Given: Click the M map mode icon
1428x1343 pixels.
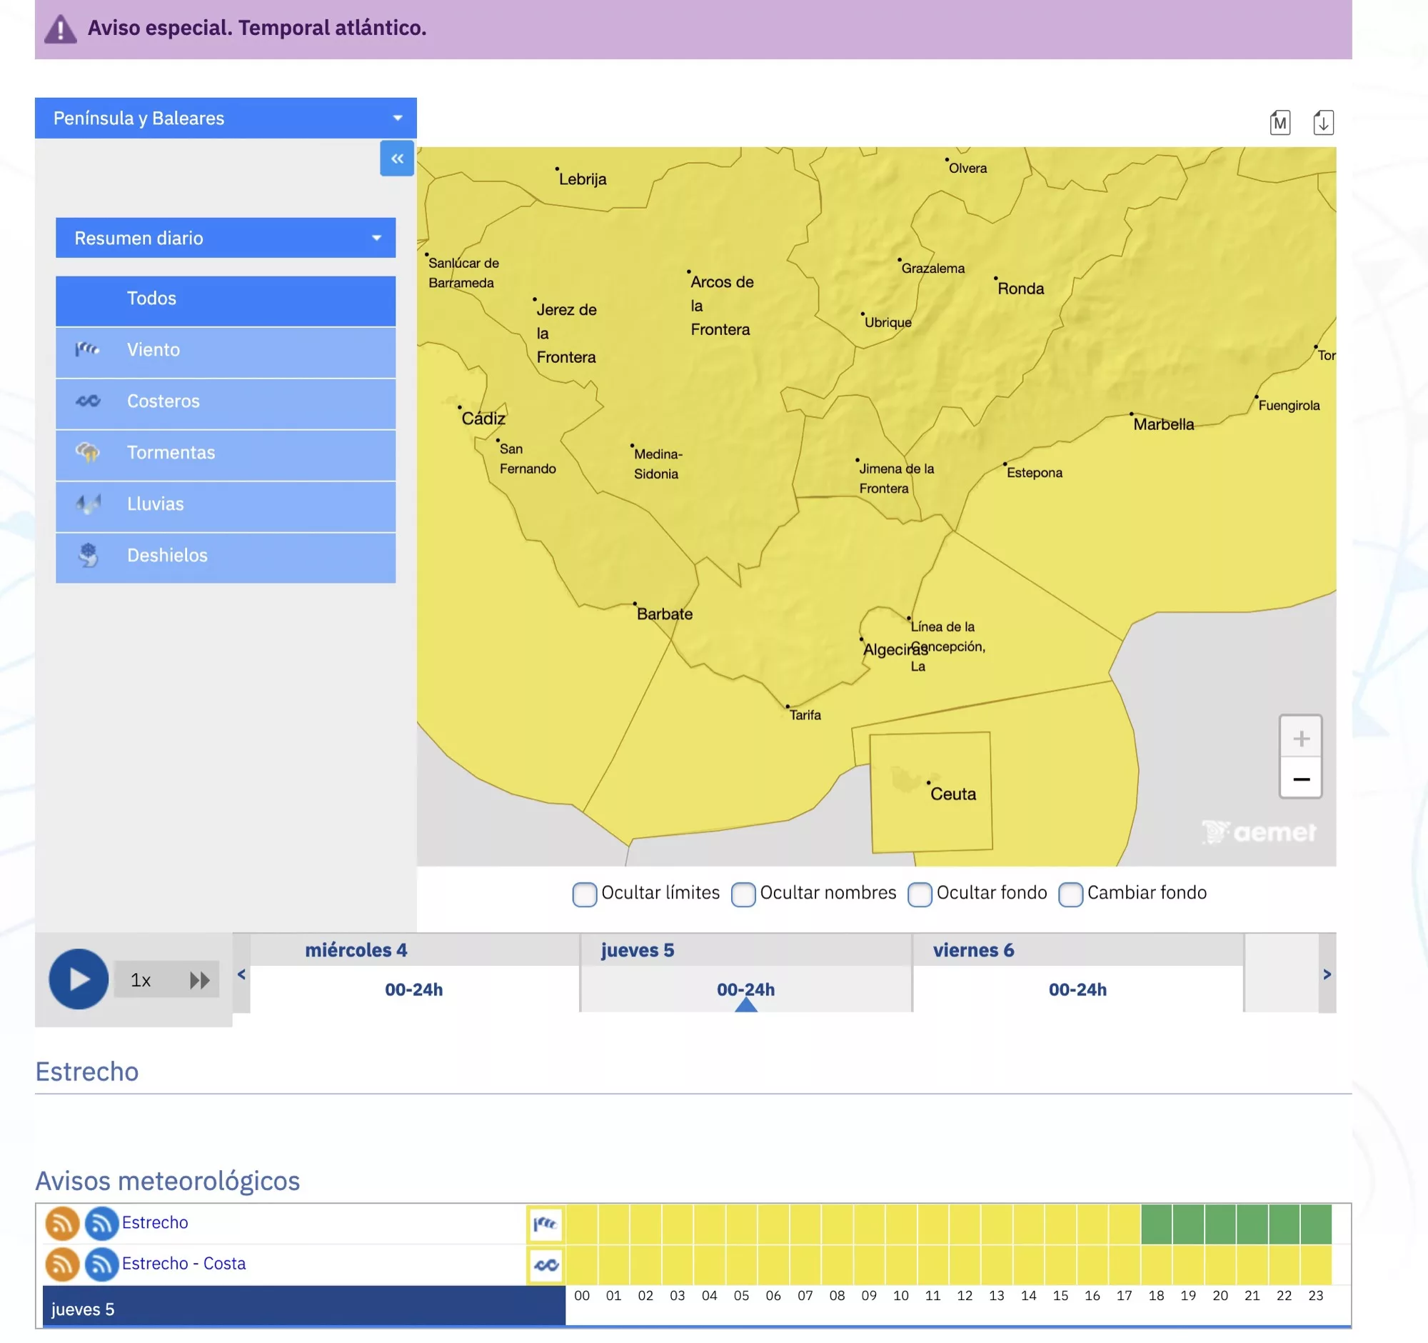Looking at the screenshot, I should point(1279,123).
